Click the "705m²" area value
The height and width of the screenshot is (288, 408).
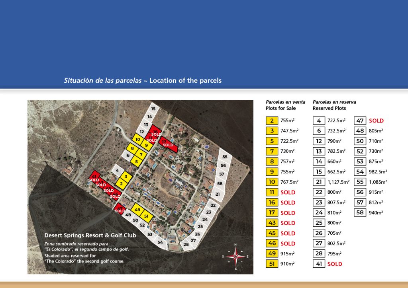[x=334, y=233]
